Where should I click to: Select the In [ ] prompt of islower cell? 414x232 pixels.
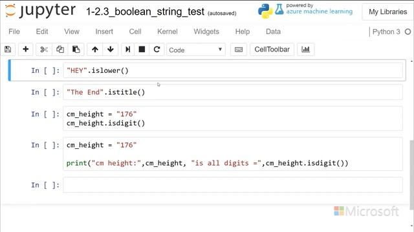45,70
